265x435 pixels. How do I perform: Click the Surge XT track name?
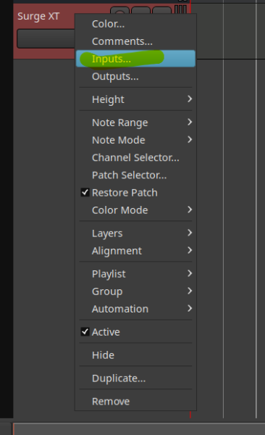pos(38,16)
